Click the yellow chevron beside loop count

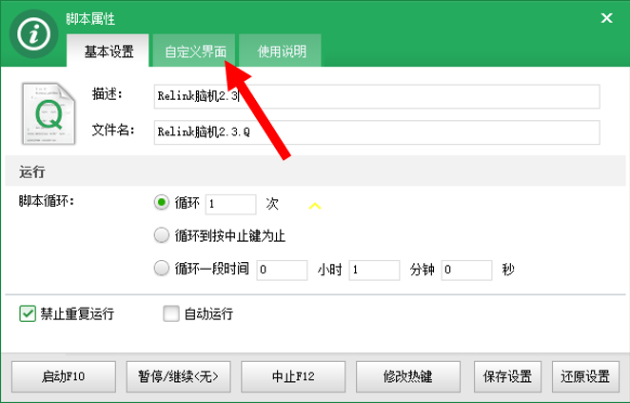[316, 205]
